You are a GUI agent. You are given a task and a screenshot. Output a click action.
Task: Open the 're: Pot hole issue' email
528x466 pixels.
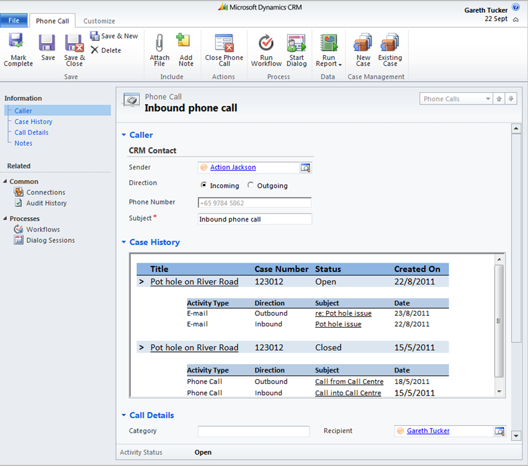[343, 314]
